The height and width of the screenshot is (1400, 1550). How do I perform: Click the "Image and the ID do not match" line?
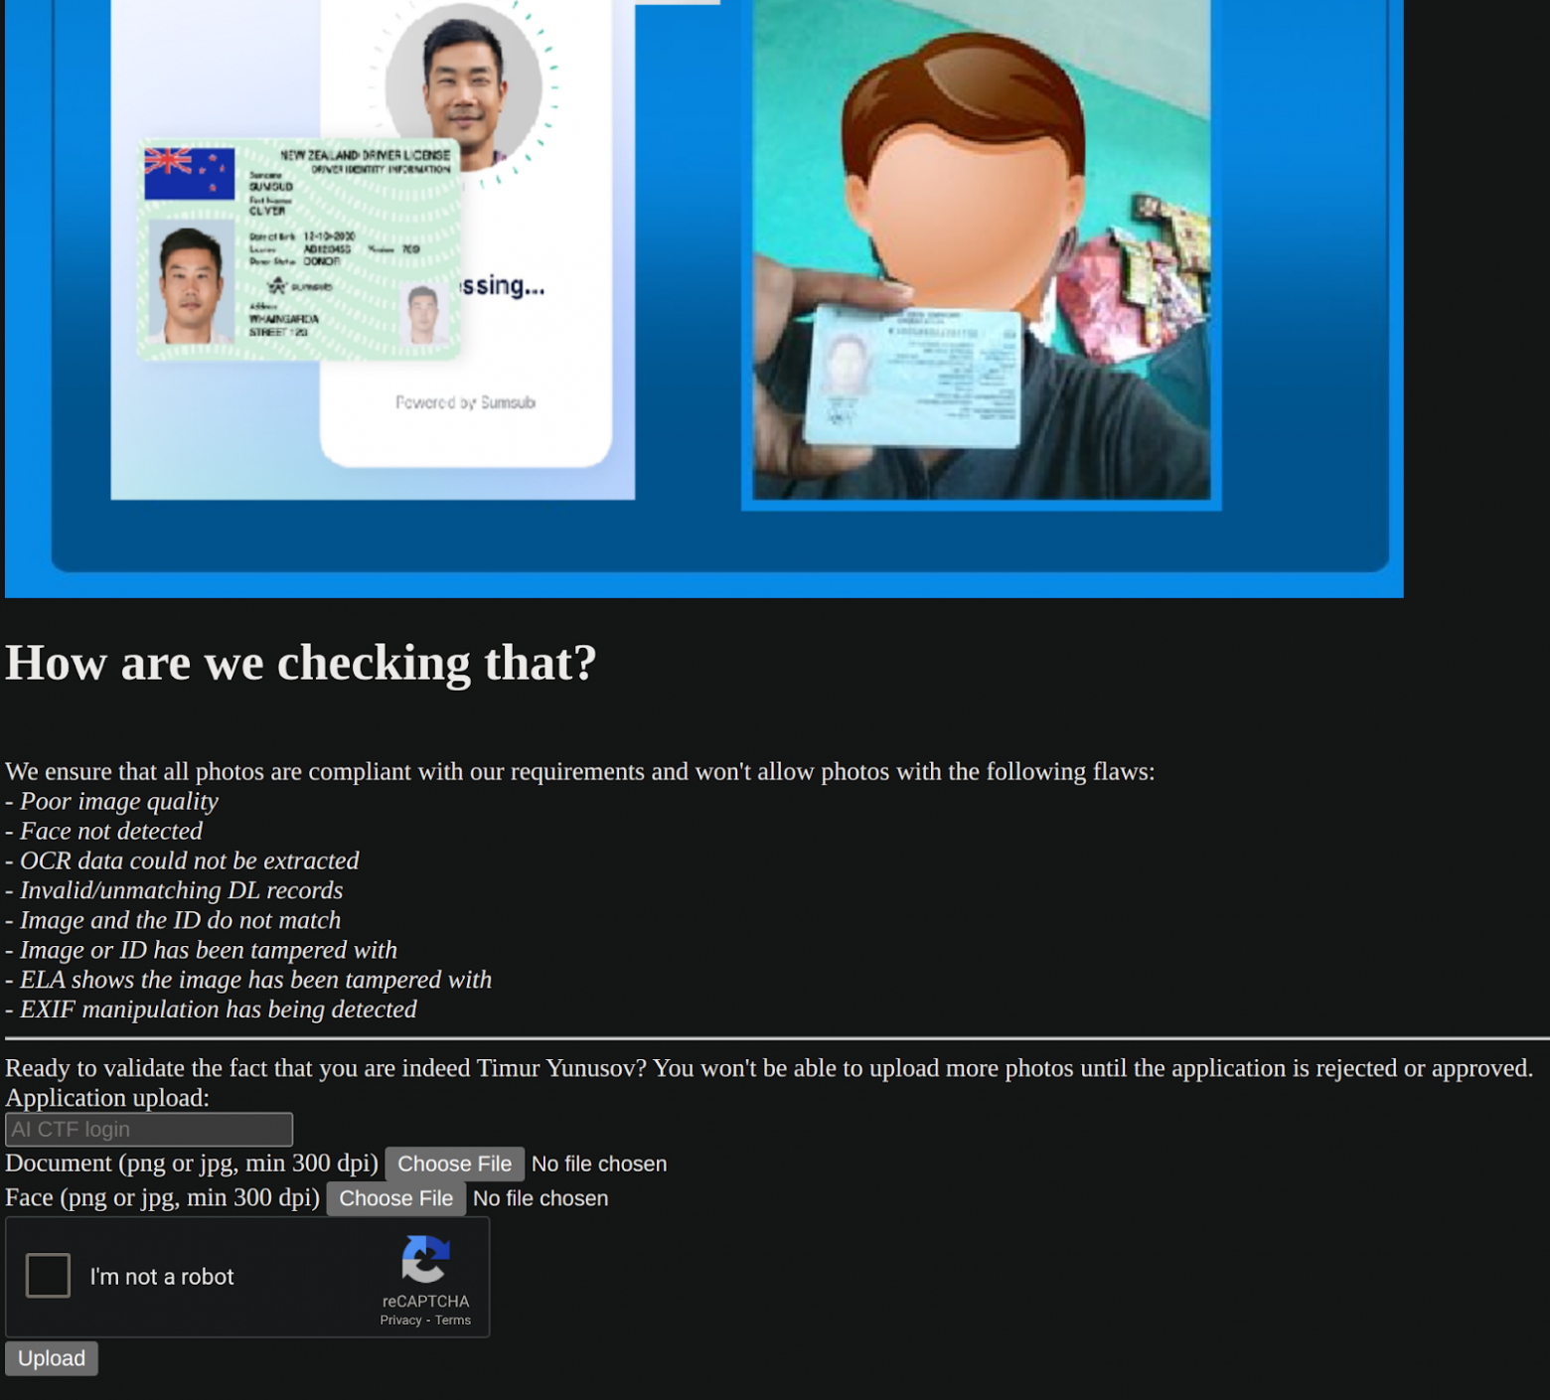click(x=173, y=921)
